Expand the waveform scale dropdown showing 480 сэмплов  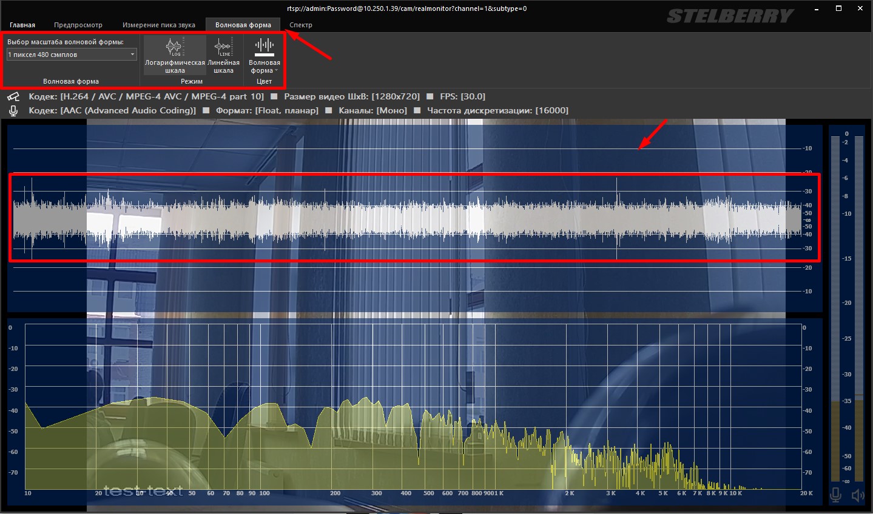click(72, 55)
